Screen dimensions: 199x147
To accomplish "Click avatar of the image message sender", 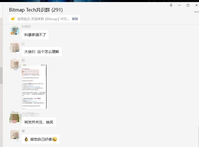I will (15, 64).
